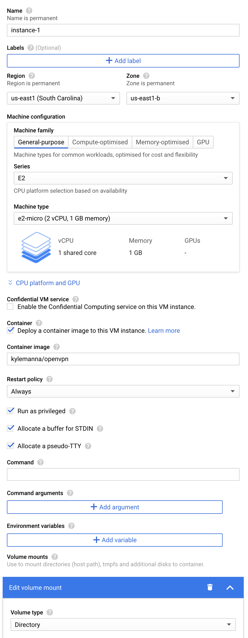Click the Restart policy help icon
This screenshot has height=638, width=248.
(49, 379)
